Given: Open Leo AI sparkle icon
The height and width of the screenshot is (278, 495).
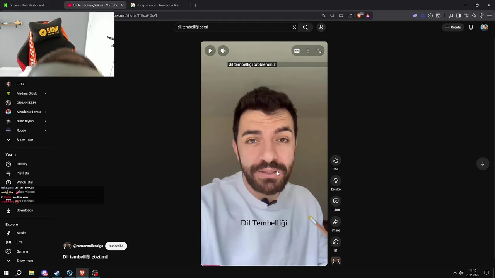Looking at the screenshot, I should point(474,15).
